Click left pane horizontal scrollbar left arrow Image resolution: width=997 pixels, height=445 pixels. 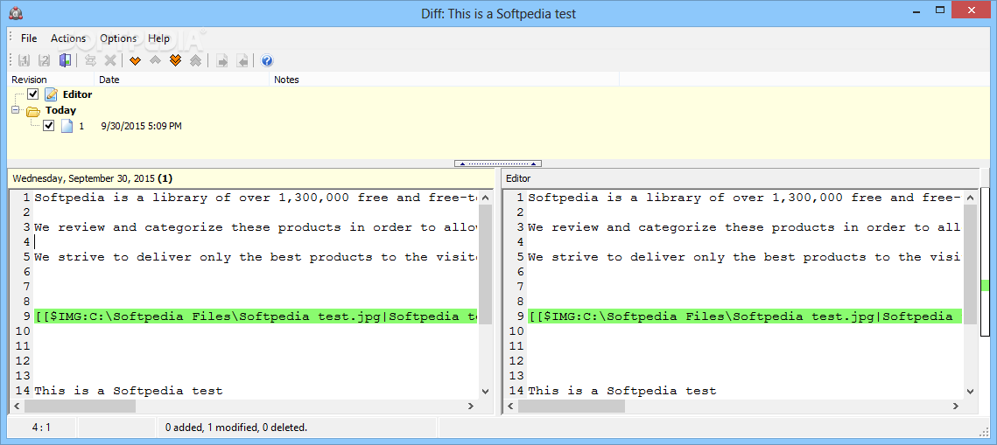17,406
